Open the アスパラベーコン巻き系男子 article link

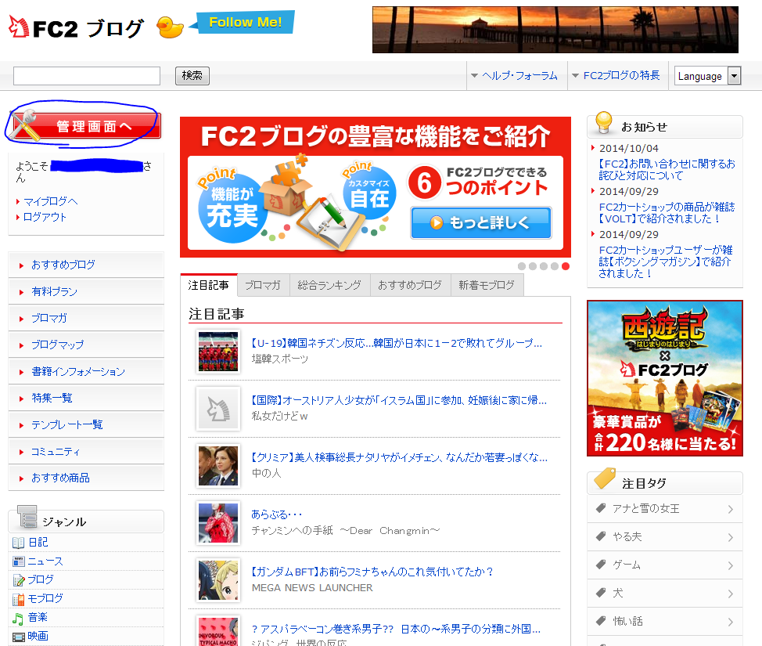click(x=396, y=629)
